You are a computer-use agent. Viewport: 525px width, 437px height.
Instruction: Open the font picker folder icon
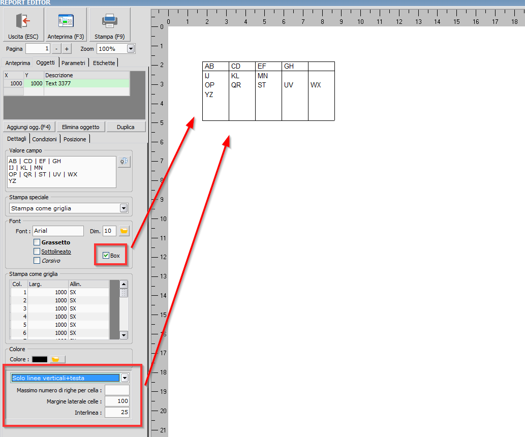124,231
